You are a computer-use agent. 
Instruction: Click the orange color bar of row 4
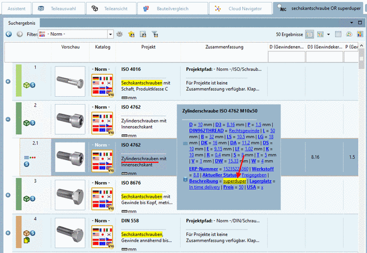(x=19, y=232)
